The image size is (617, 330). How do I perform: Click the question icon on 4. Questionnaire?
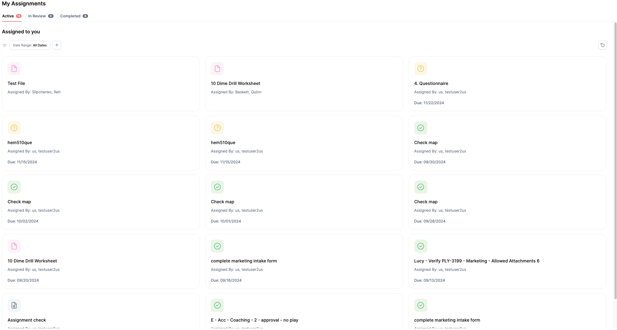421,69
